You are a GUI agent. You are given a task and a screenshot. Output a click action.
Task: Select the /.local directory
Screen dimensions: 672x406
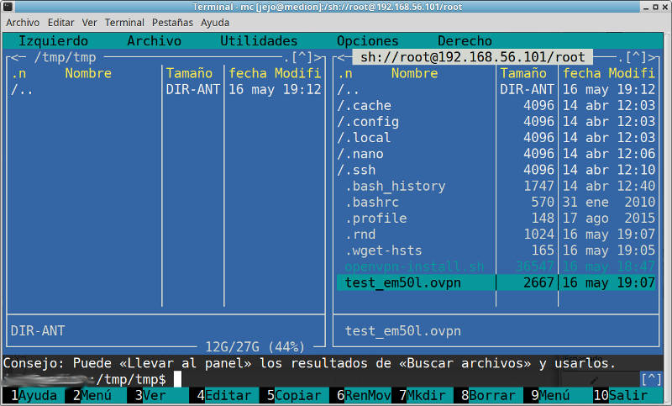(496, 138)
